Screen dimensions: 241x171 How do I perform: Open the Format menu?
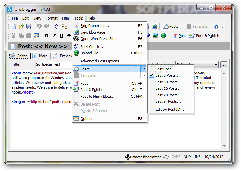click(x=51, y=18)
